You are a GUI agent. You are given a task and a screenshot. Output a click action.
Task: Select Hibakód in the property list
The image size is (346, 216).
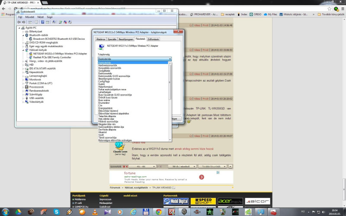tap(133, 132)
